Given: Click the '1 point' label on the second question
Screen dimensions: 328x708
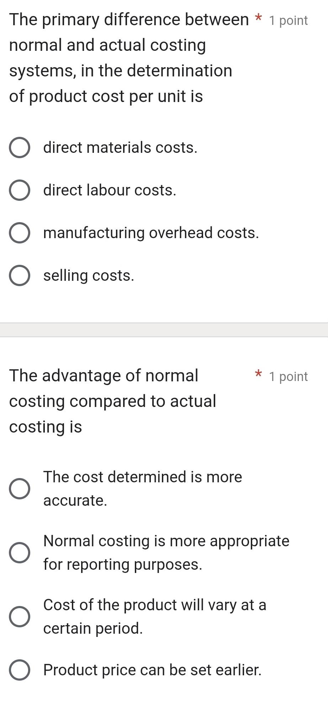Looking at the screenshot, I should pos(288,376).
